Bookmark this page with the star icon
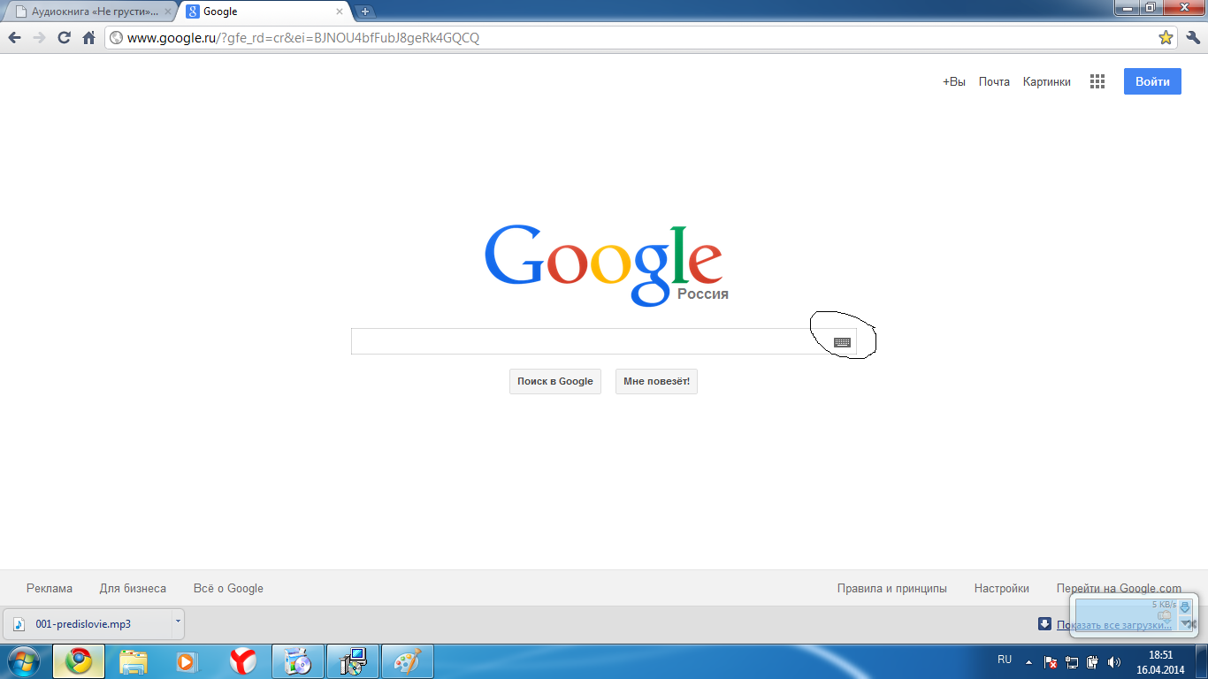 click(x=1166, y=38)
